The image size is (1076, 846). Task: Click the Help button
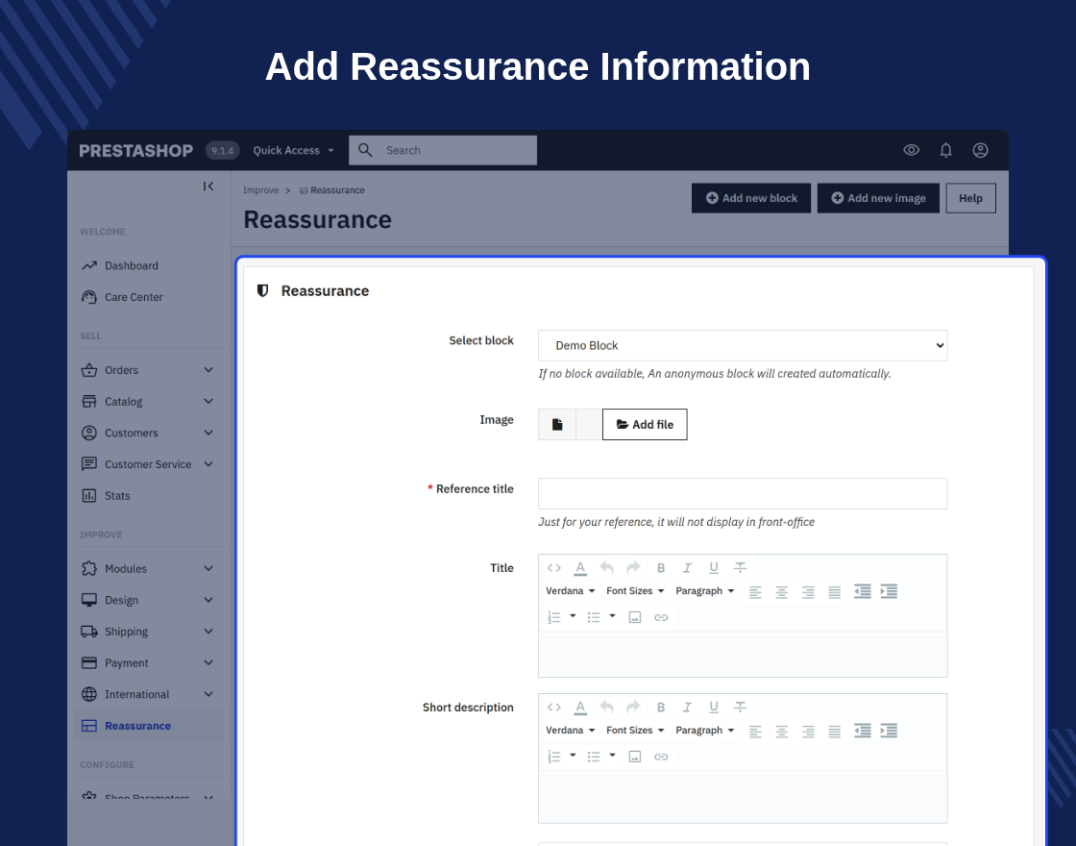(970, 198)
